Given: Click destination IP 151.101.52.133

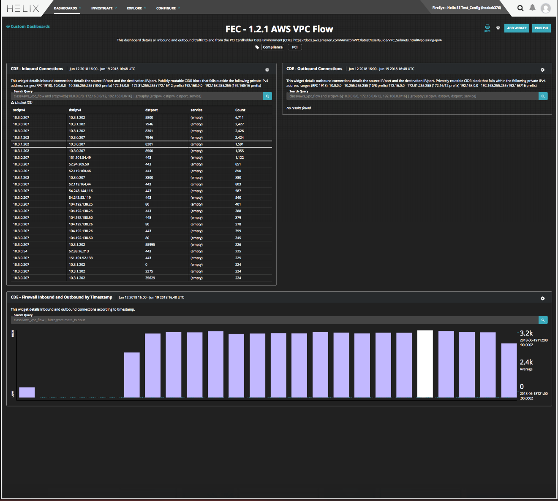Looking at the screenshot, I should click(81, 258).
